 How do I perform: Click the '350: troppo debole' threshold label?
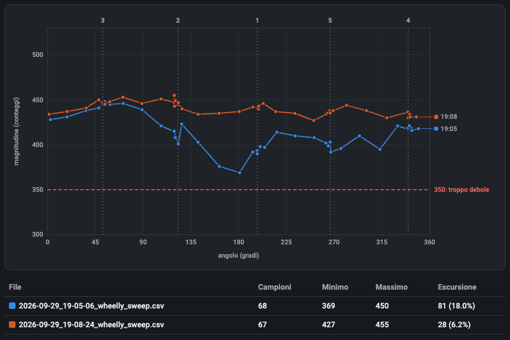coord(461,190)
